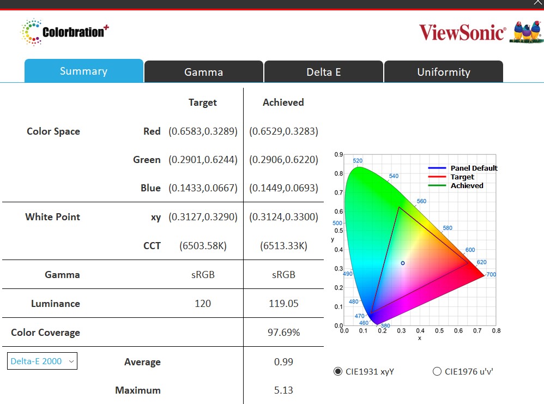Open the Gamma tab

[203, 72]
